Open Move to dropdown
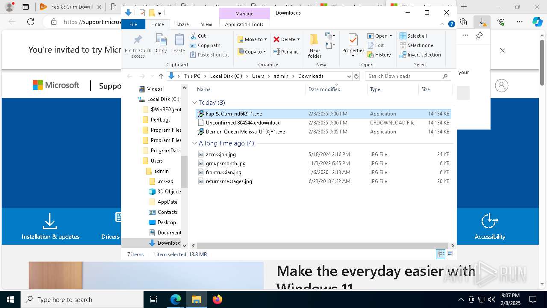The height and width of the screenshot is (308, 547). pos(252,39)
